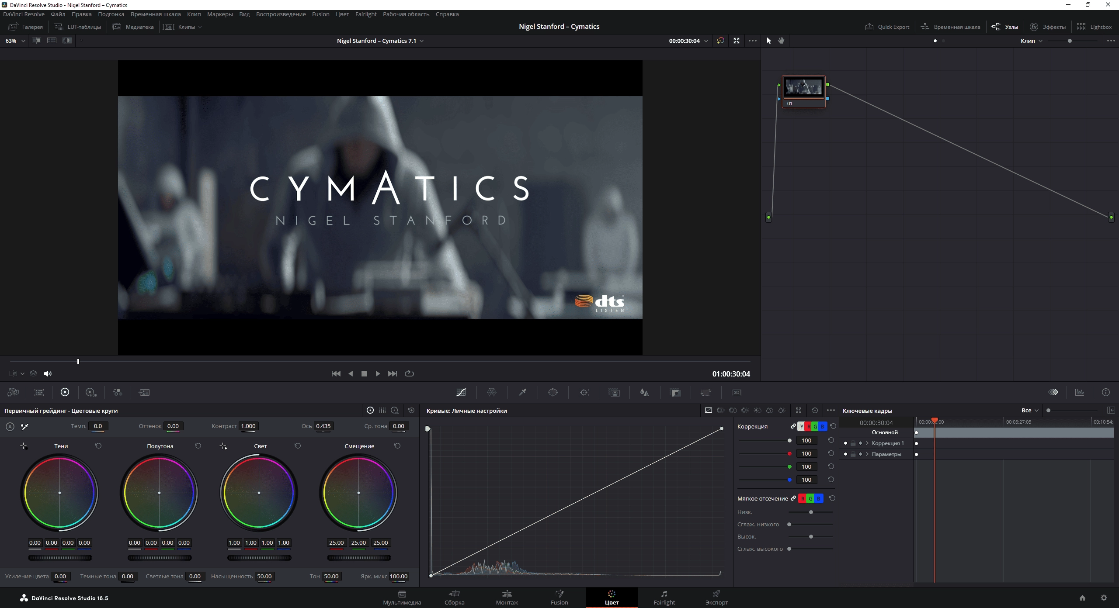
Task: Click the Quick Export button
Action: point(887,27)
